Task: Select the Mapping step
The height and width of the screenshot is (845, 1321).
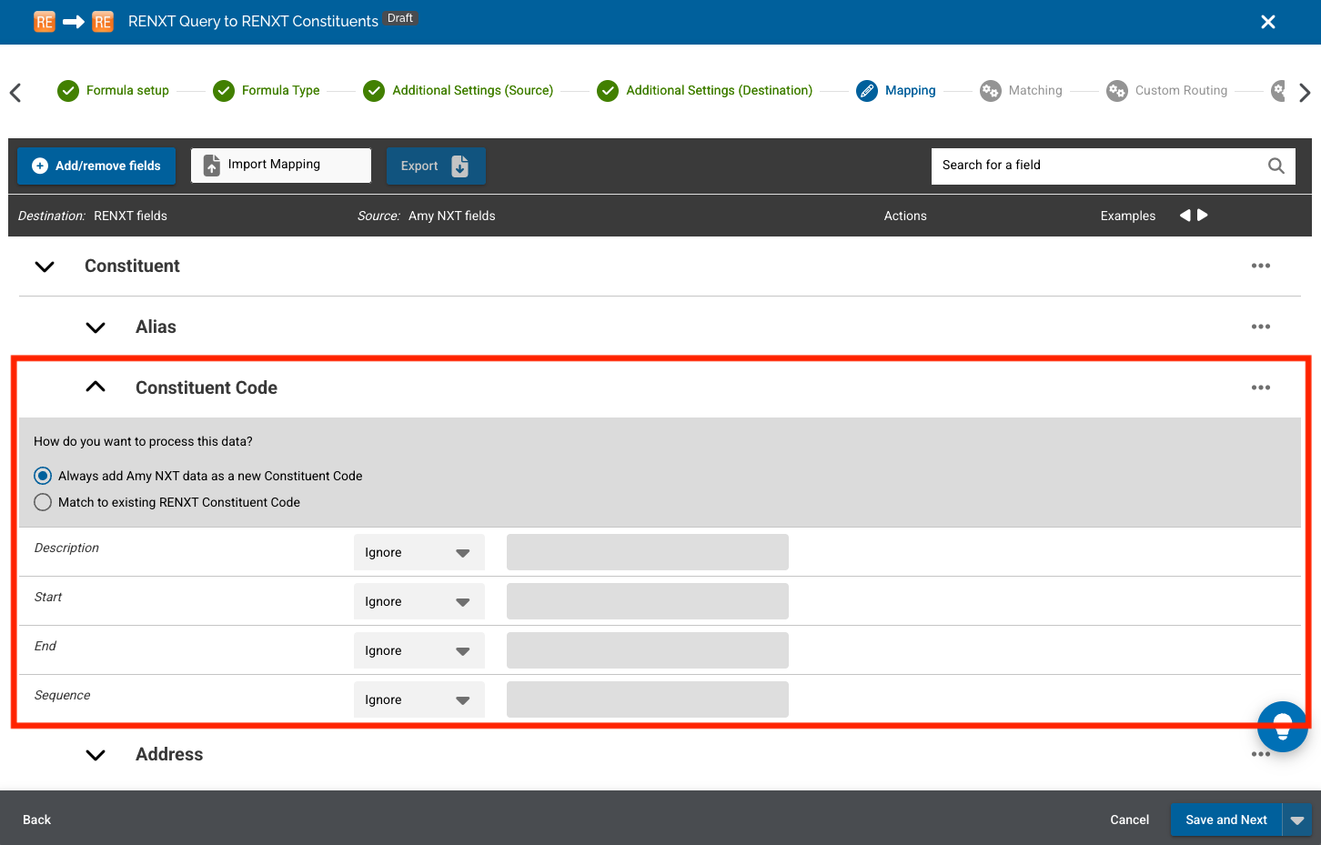Action: [896, 91]
